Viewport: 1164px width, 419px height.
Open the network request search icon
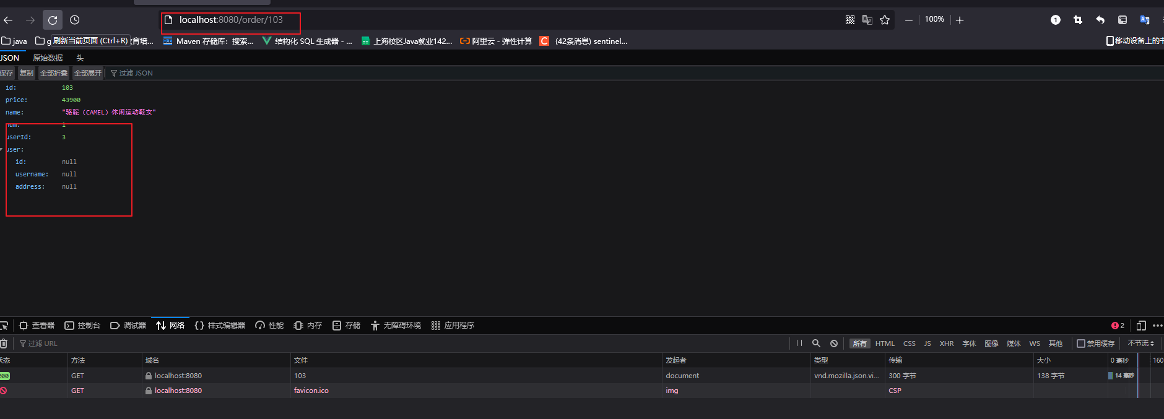coord(816,343)
